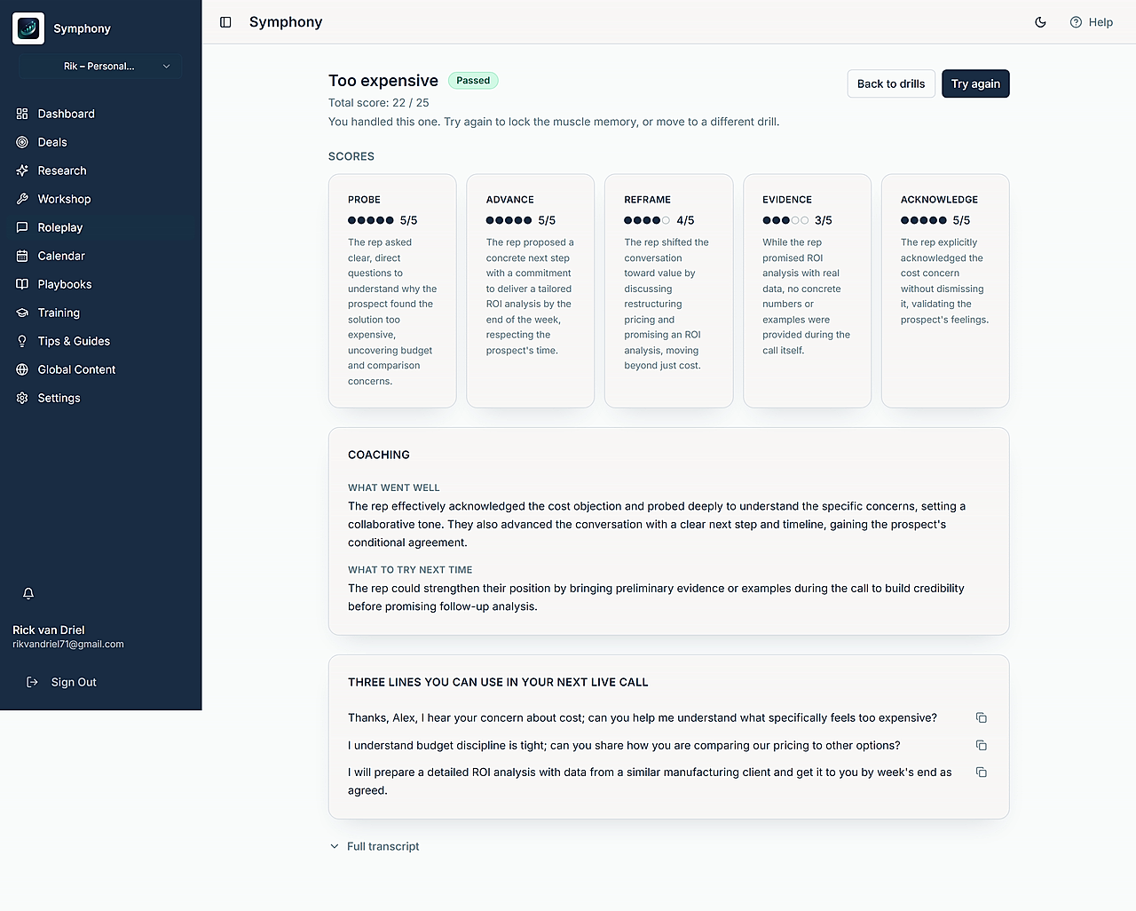The height and width of the screenshot is (911, 1136).
Task: Open notifications bell icon
Action: (28, 593)
